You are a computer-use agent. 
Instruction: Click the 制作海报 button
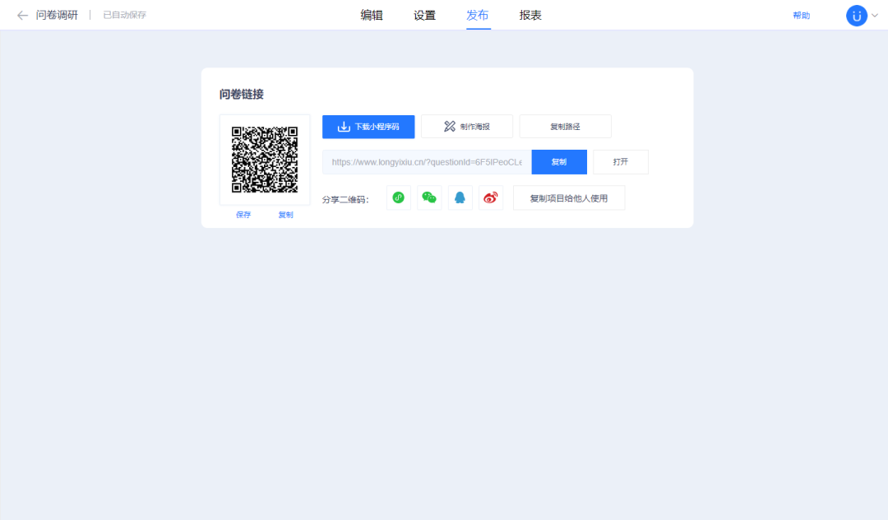[x=467, y=127]
